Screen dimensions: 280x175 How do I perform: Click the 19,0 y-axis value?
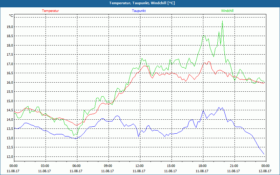point(10,27)
